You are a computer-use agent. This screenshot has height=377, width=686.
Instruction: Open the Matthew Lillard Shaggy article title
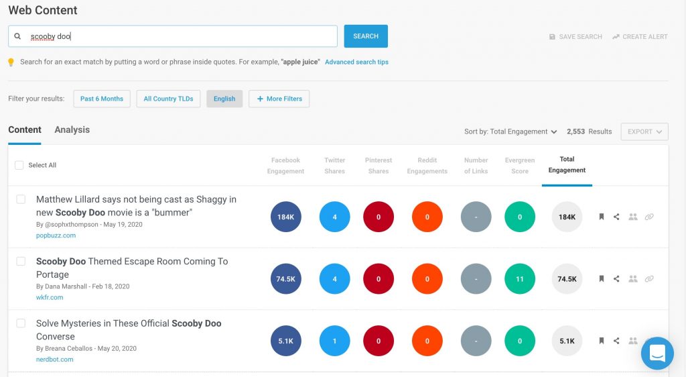pos(136,206)
